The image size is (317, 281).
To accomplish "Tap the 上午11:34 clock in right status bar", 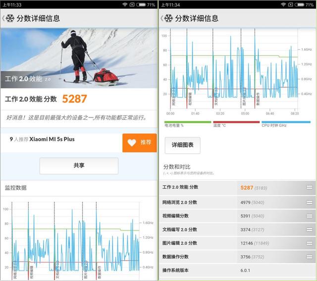I will tap(170, 4).
